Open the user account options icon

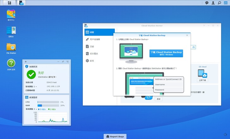[x=213, y=3]
